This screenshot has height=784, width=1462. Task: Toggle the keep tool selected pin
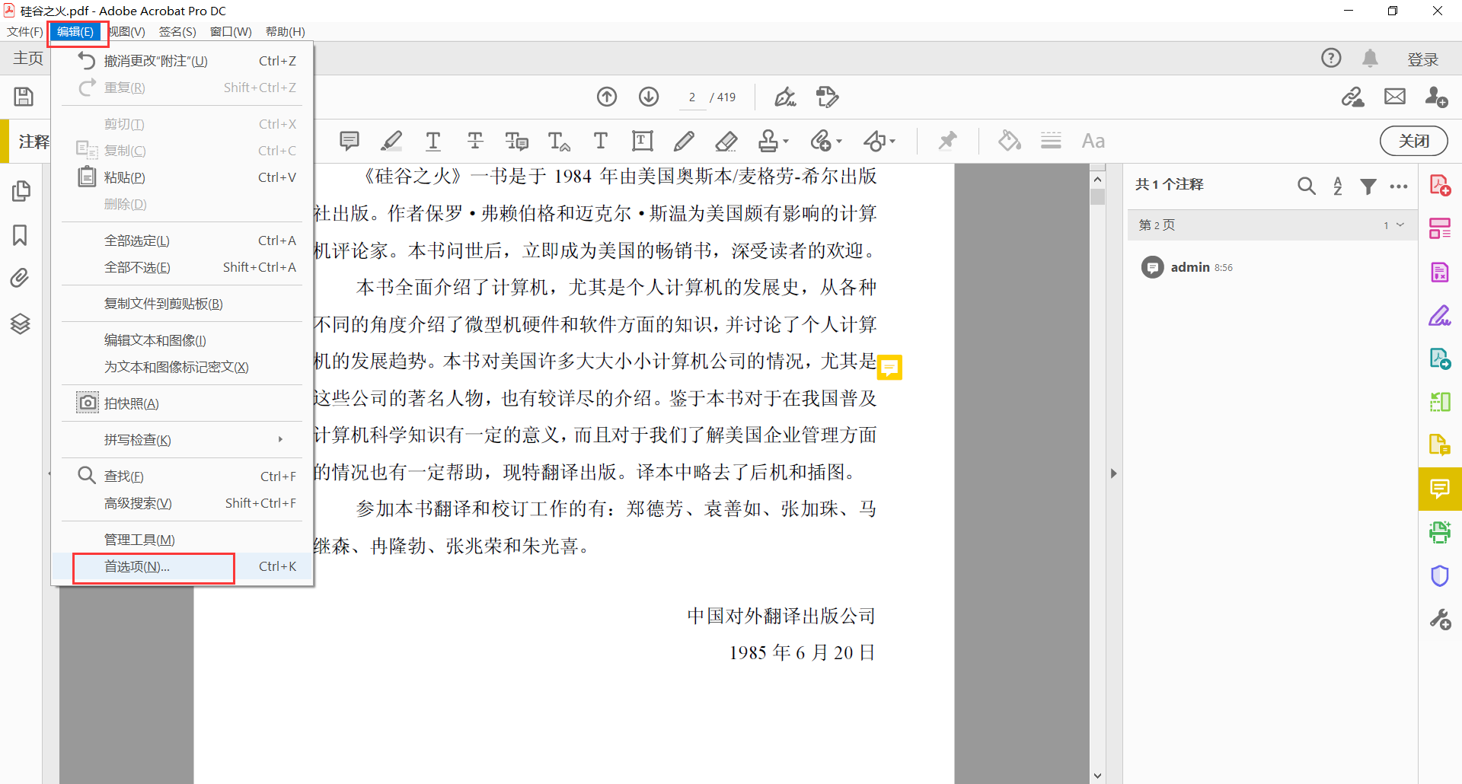947,141
